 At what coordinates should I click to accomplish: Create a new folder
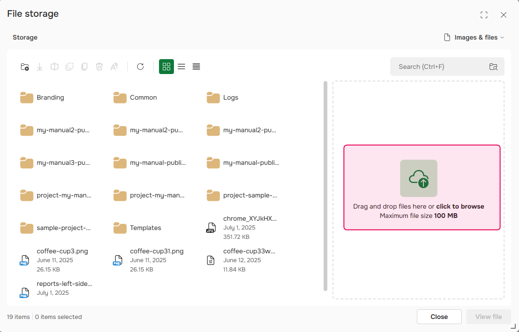[25, 67]
